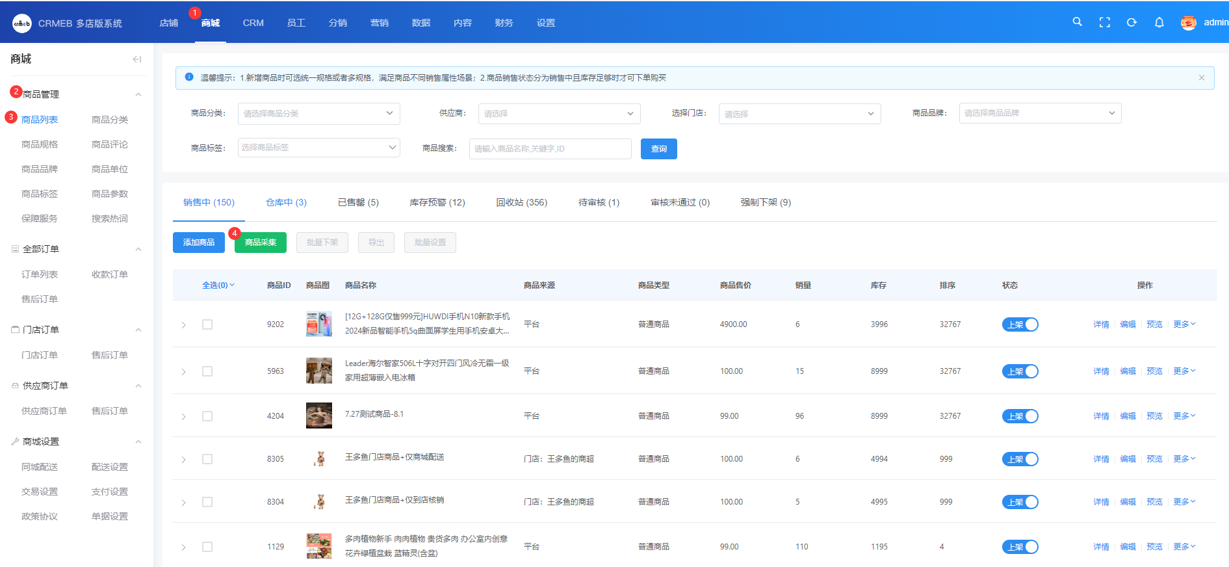
Task: Click the refresh page icon
Action: pyautogui.click(x=1132, y=22)
